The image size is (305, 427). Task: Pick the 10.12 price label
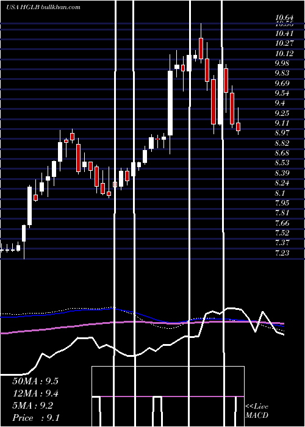coord(284,54)
